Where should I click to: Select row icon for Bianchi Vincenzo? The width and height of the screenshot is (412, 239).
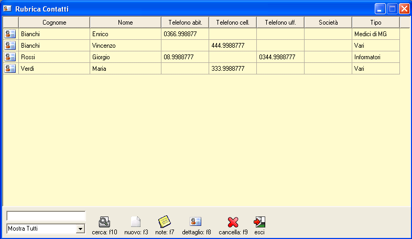coord(10,46)
